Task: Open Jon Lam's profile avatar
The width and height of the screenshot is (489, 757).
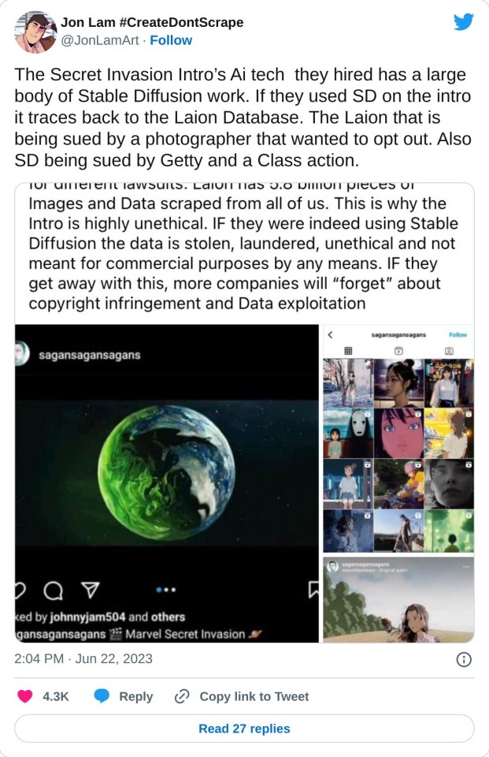Action: 35,32
